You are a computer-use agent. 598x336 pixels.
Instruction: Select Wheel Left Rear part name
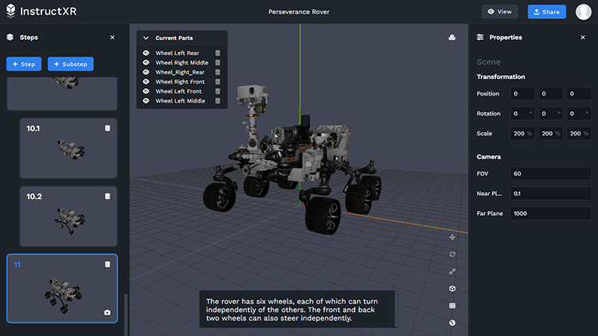(178, 53)
